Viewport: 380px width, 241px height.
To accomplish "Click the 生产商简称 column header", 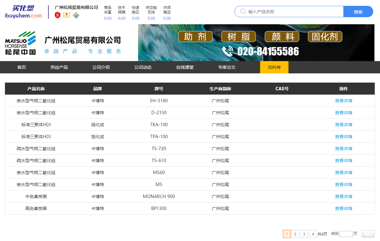I will (x=220, y=89).
